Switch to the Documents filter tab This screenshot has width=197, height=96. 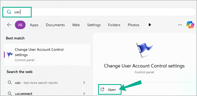pos(55,25)
